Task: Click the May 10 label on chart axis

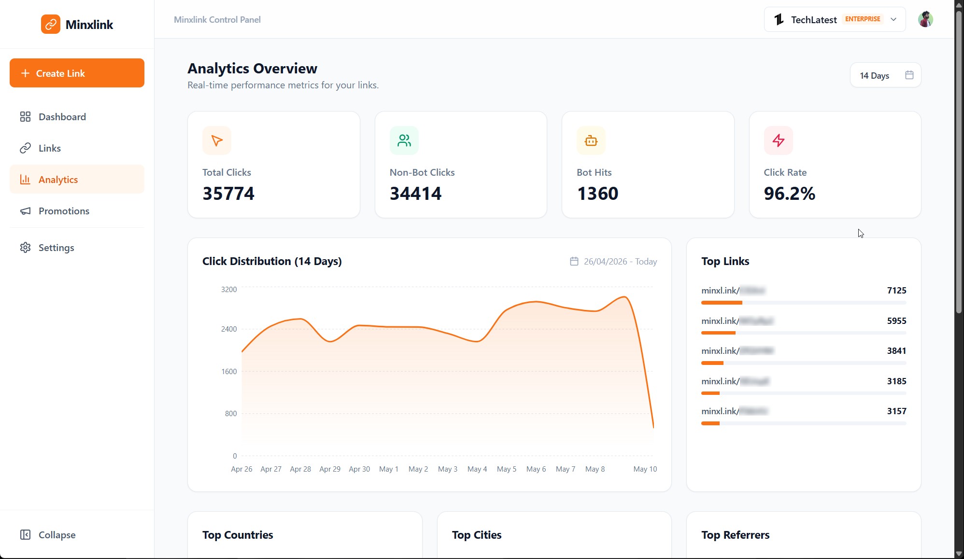Action: click(645, 469)
